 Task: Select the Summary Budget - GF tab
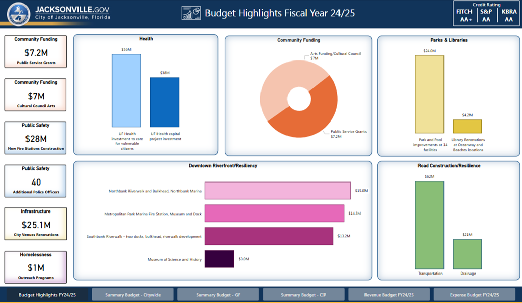coord(218,294)
